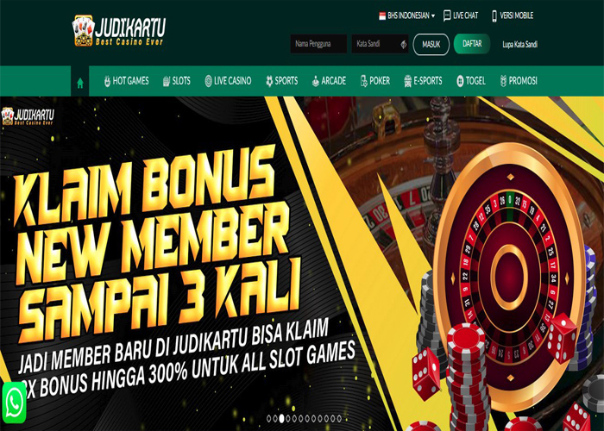
Task: Expand the BHS Indonesian language dropdown
Action: click(x=407, y=16)
